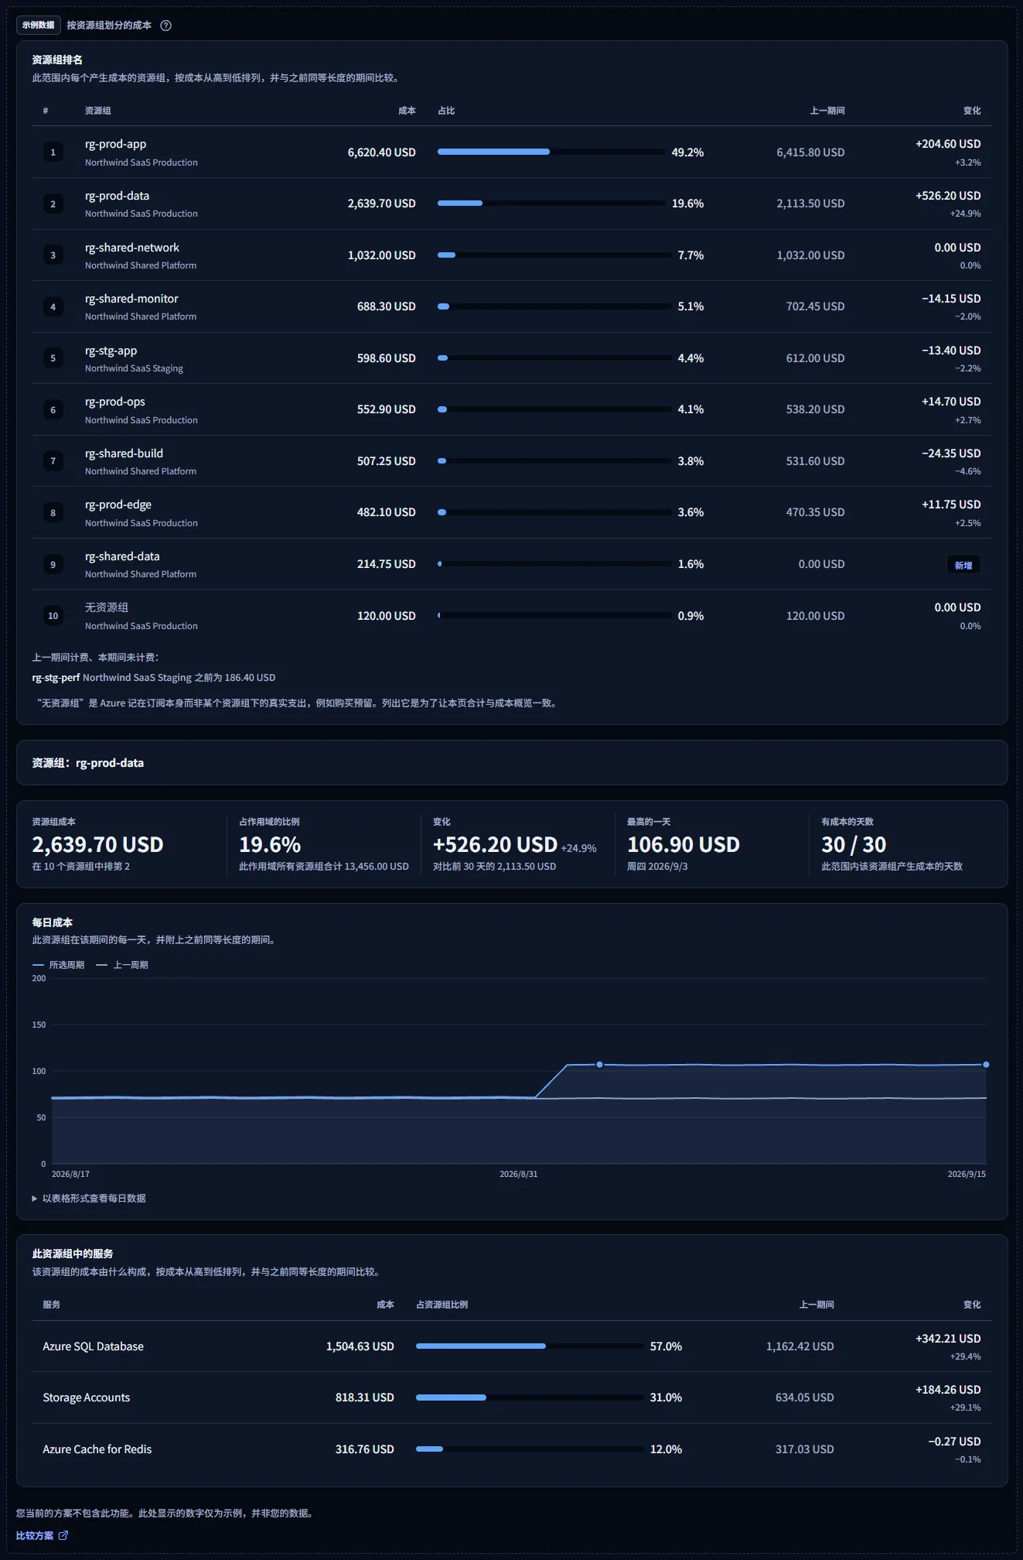
Task: Click the 每日成本 chart title
Action: [53, 922]
